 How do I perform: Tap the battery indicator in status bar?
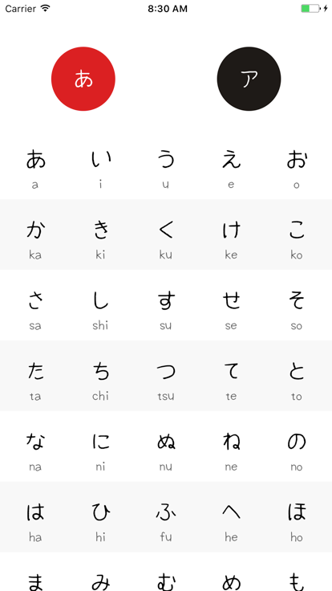(311, 8)
